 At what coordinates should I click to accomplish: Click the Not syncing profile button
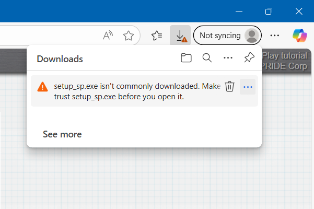tap(227, 36)
